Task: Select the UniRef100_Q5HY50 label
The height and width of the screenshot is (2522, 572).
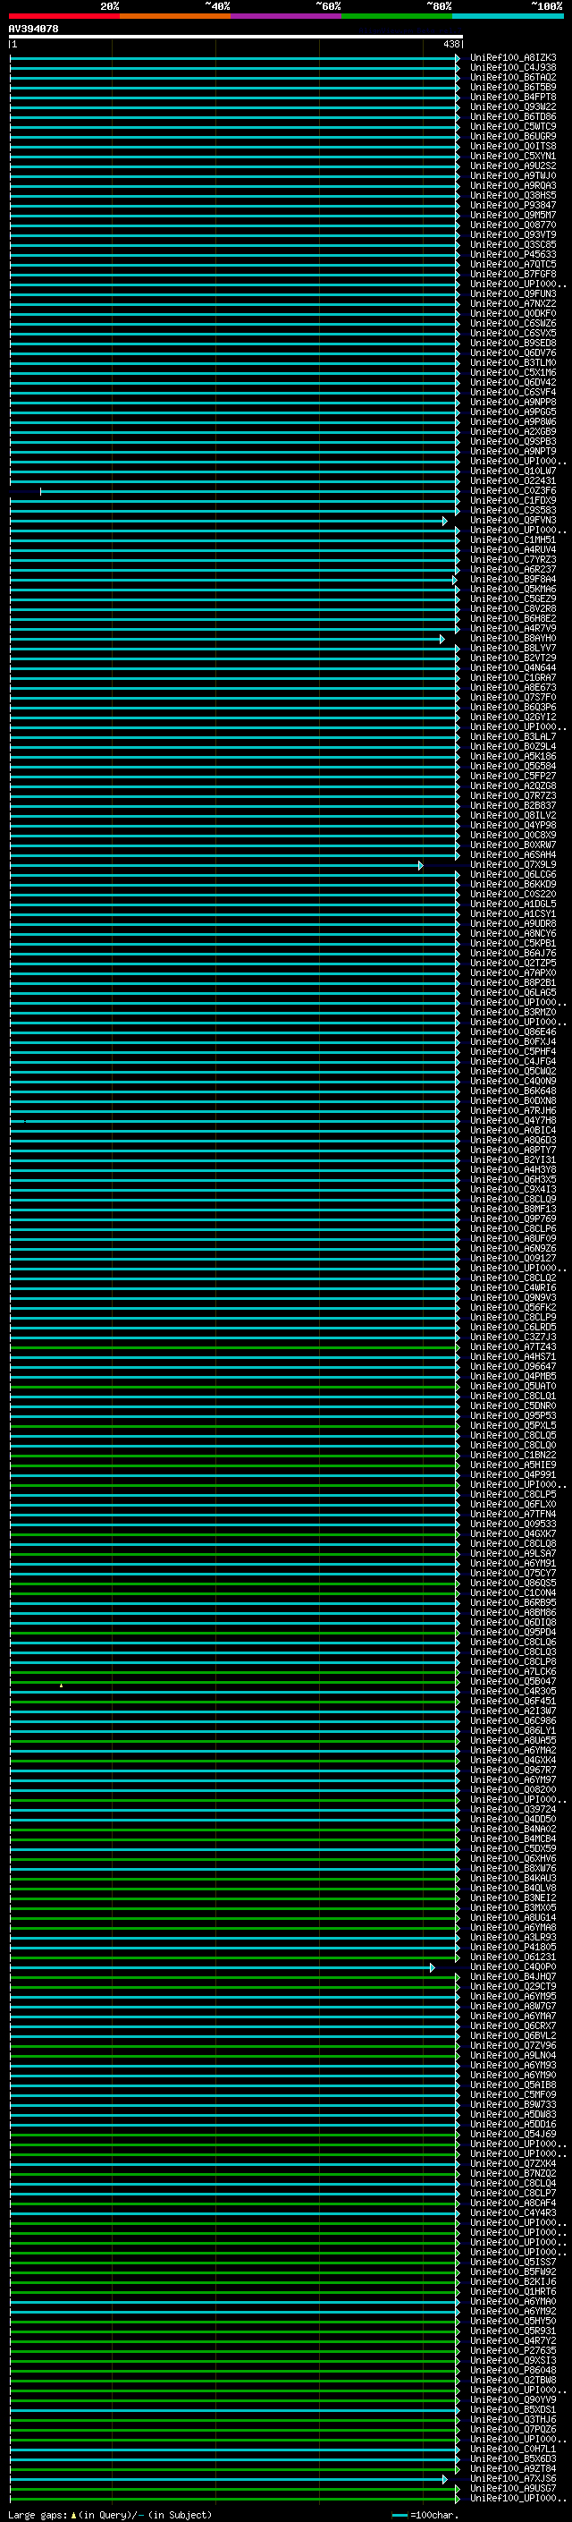Action: coord(513,2322)
